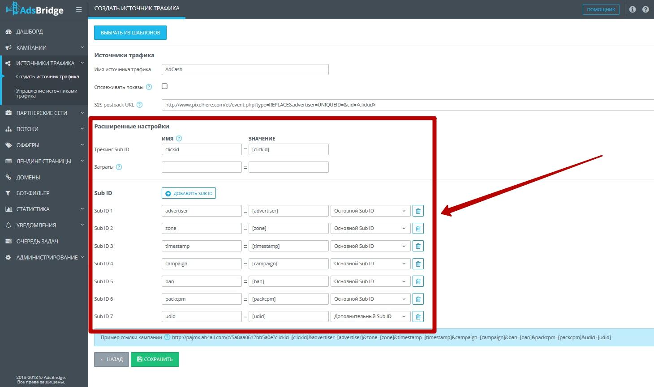Click the Выбрать из шаблонов button
This screenshot has height=387, width=654.
point(130,33)
